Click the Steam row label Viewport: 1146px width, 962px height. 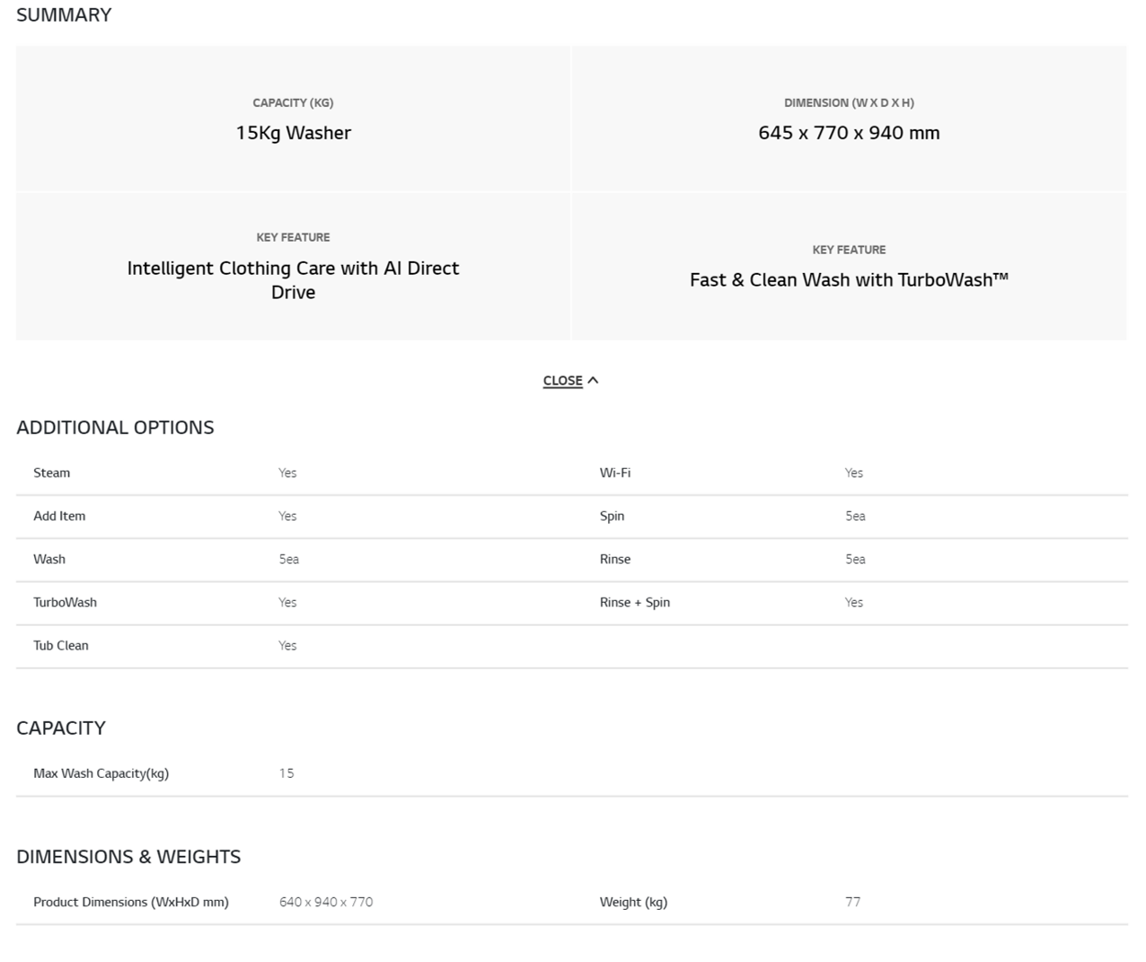click(x=51, y=473)
